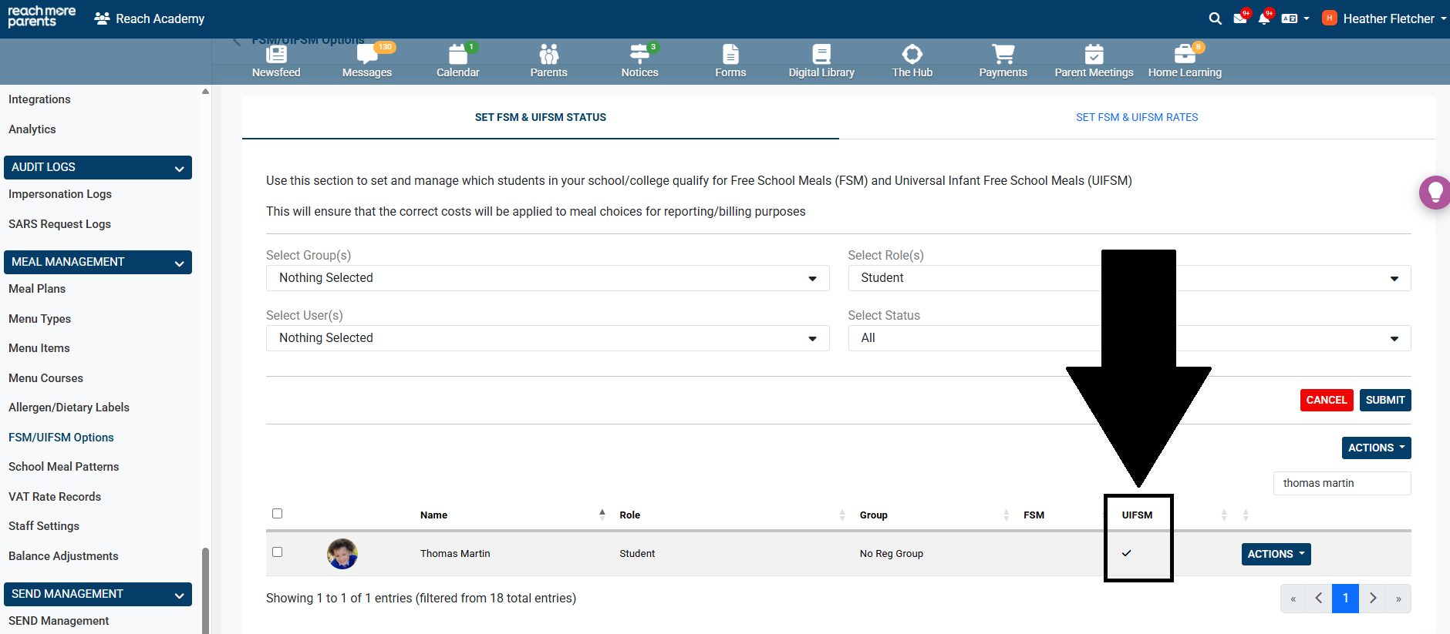Screen dimensions: 1450x634
Task: Go to the Parents section icon
Action: pyautogui.click(x=548, y=55)
